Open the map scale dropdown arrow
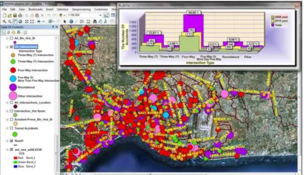The image size is (304, 175). click(100, 15)
